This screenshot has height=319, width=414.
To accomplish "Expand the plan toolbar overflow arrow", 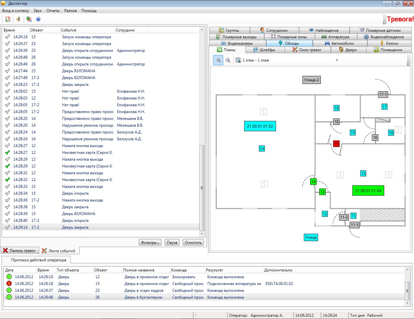I will pyautogui.click(x=409, y=60).
